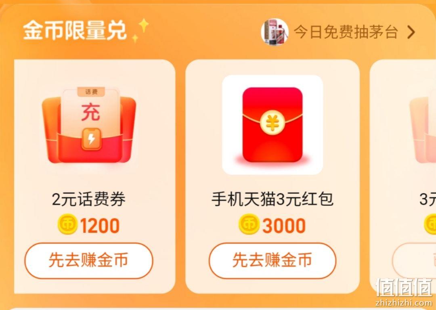Open the 今日免费抽茅台 link
The image size is (436, 310).
point(346,32)
